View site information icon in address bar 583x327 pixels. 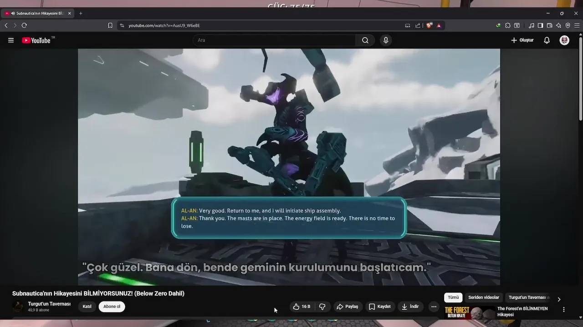coord(122,25)
